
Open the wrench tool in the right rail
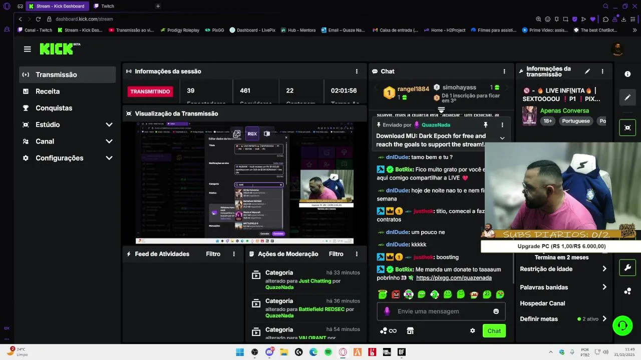point(627,268)
